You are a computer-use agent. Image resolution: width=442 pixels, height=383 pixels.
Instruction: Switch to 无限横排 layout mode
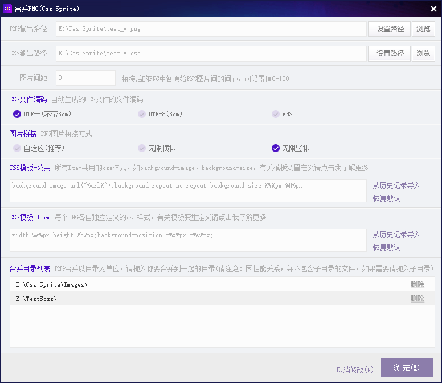(142, 148)
